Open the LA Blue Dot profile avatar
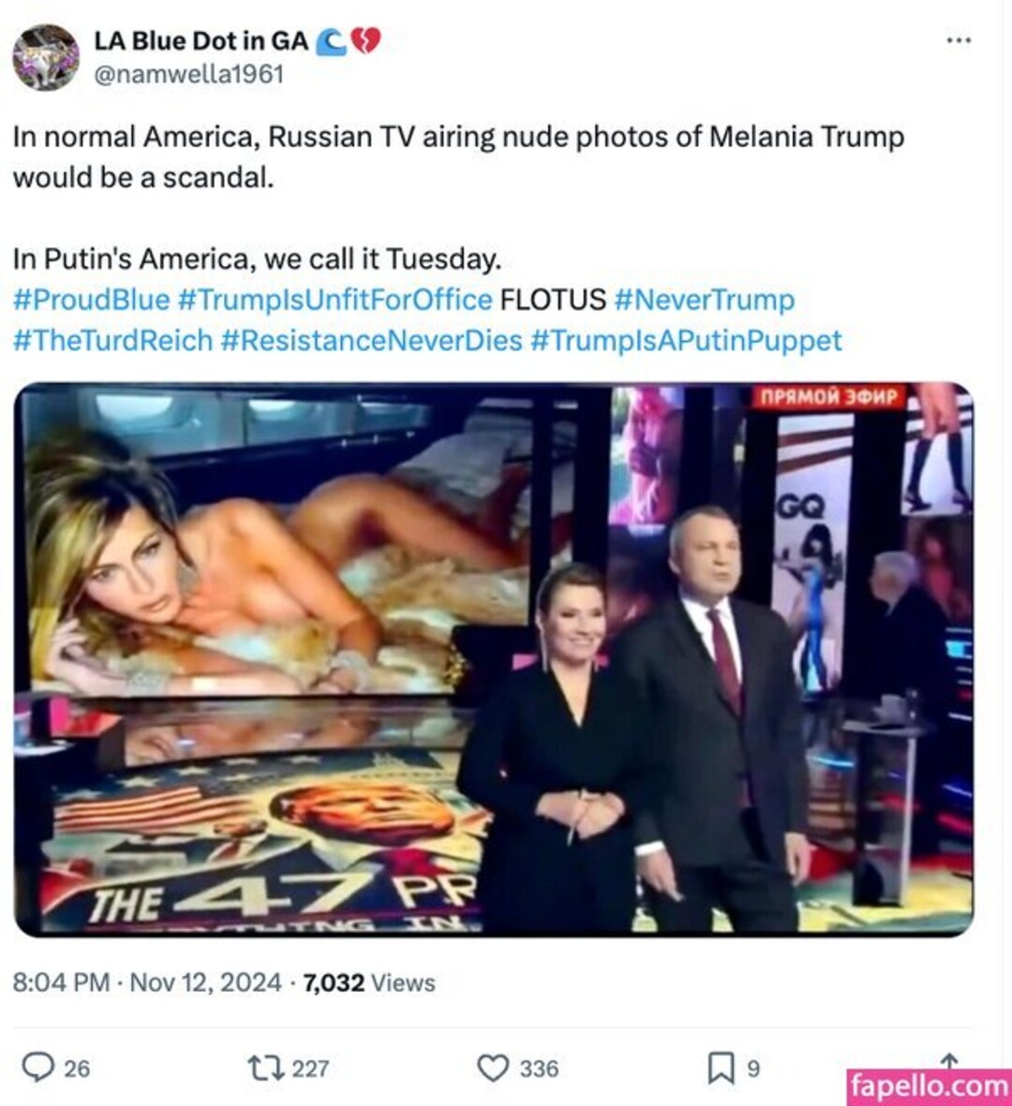Screen dimensions: 1012x1106 (45, 57)
